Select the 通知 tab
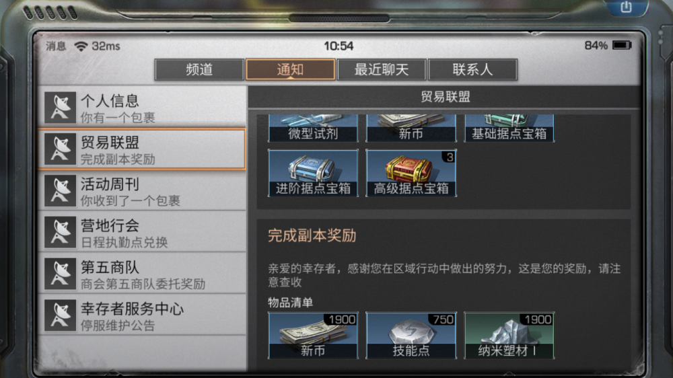The height and width of the screenshot is (378, 673). (x=290, y=69)
